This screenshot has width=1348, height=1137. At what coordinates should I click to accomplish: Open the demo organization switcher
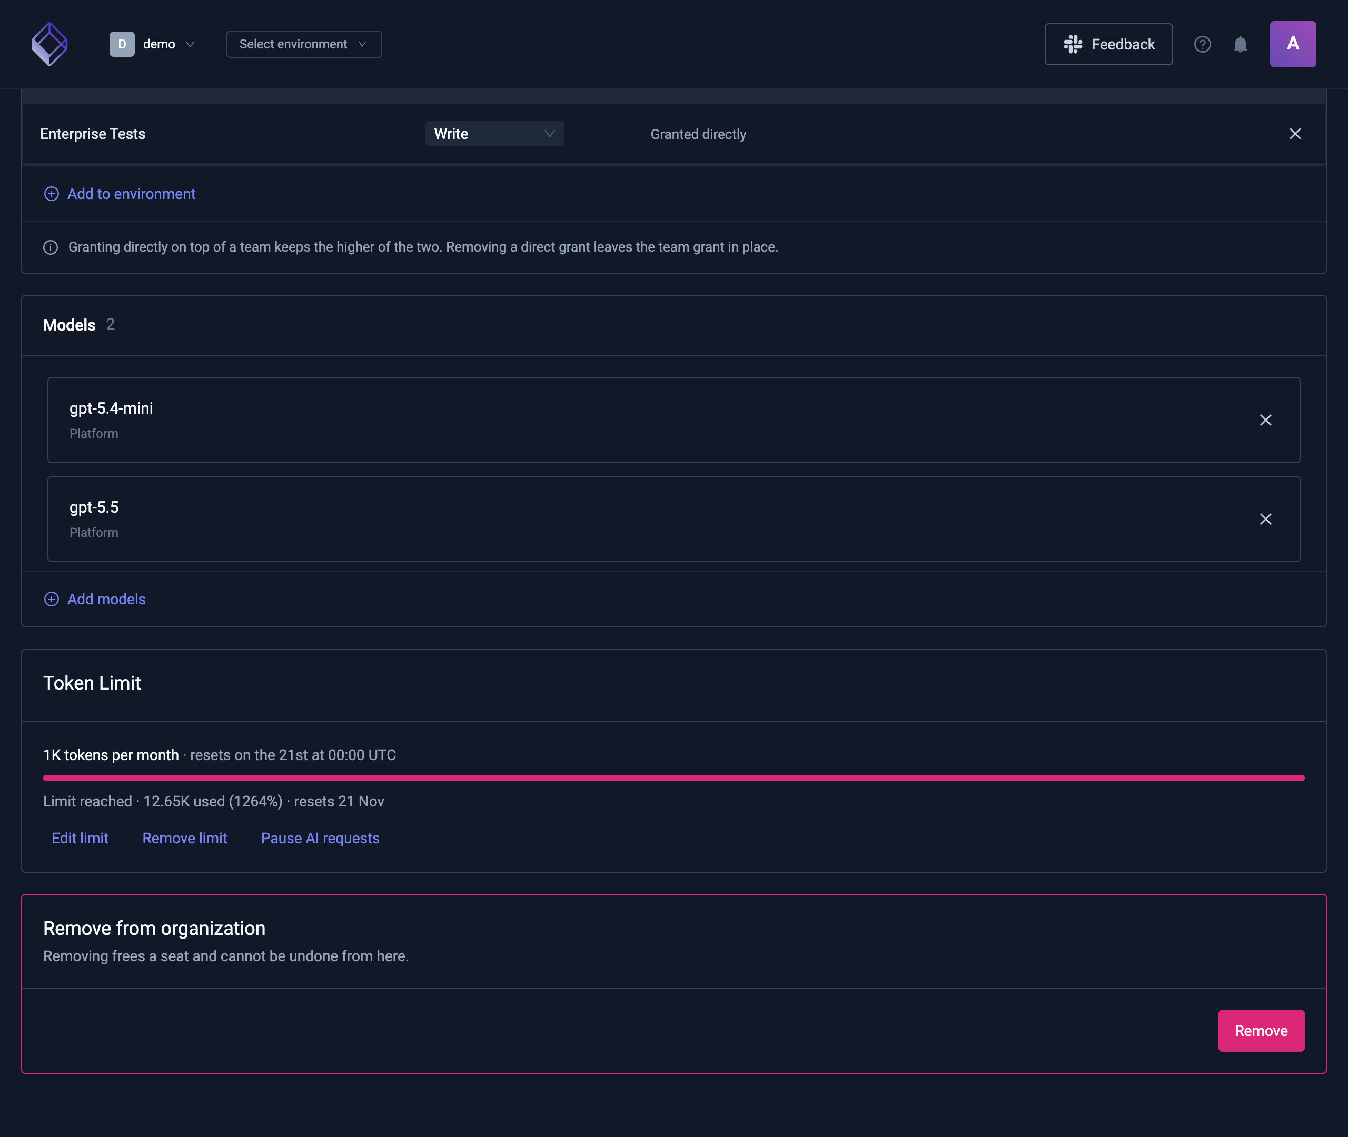point(152,44)
